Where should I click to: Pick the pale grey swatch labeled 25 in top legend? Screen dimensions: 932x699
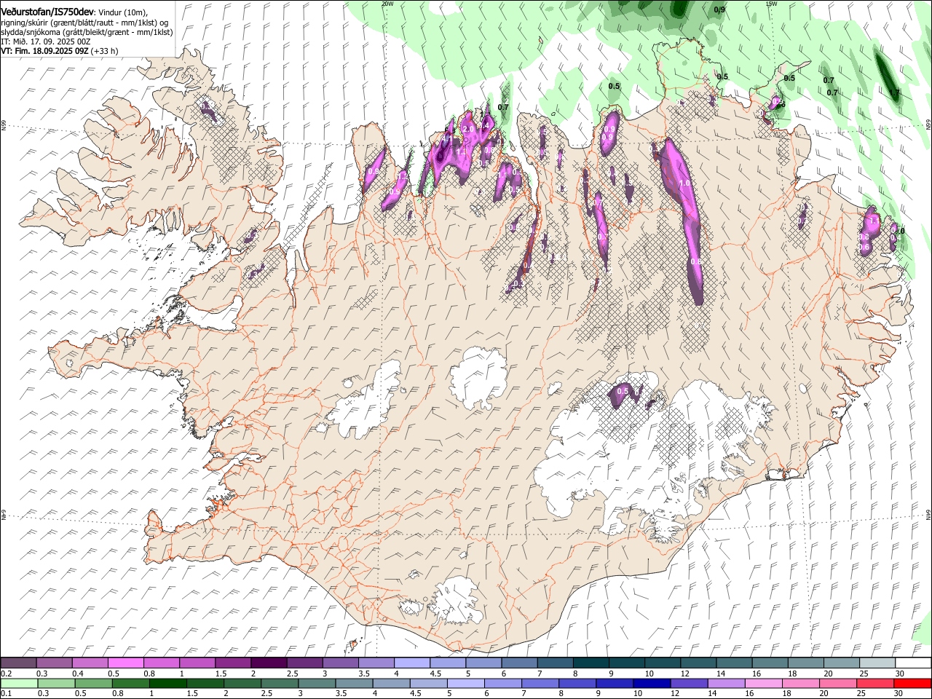pyautogui.click(x=876, y=663)
